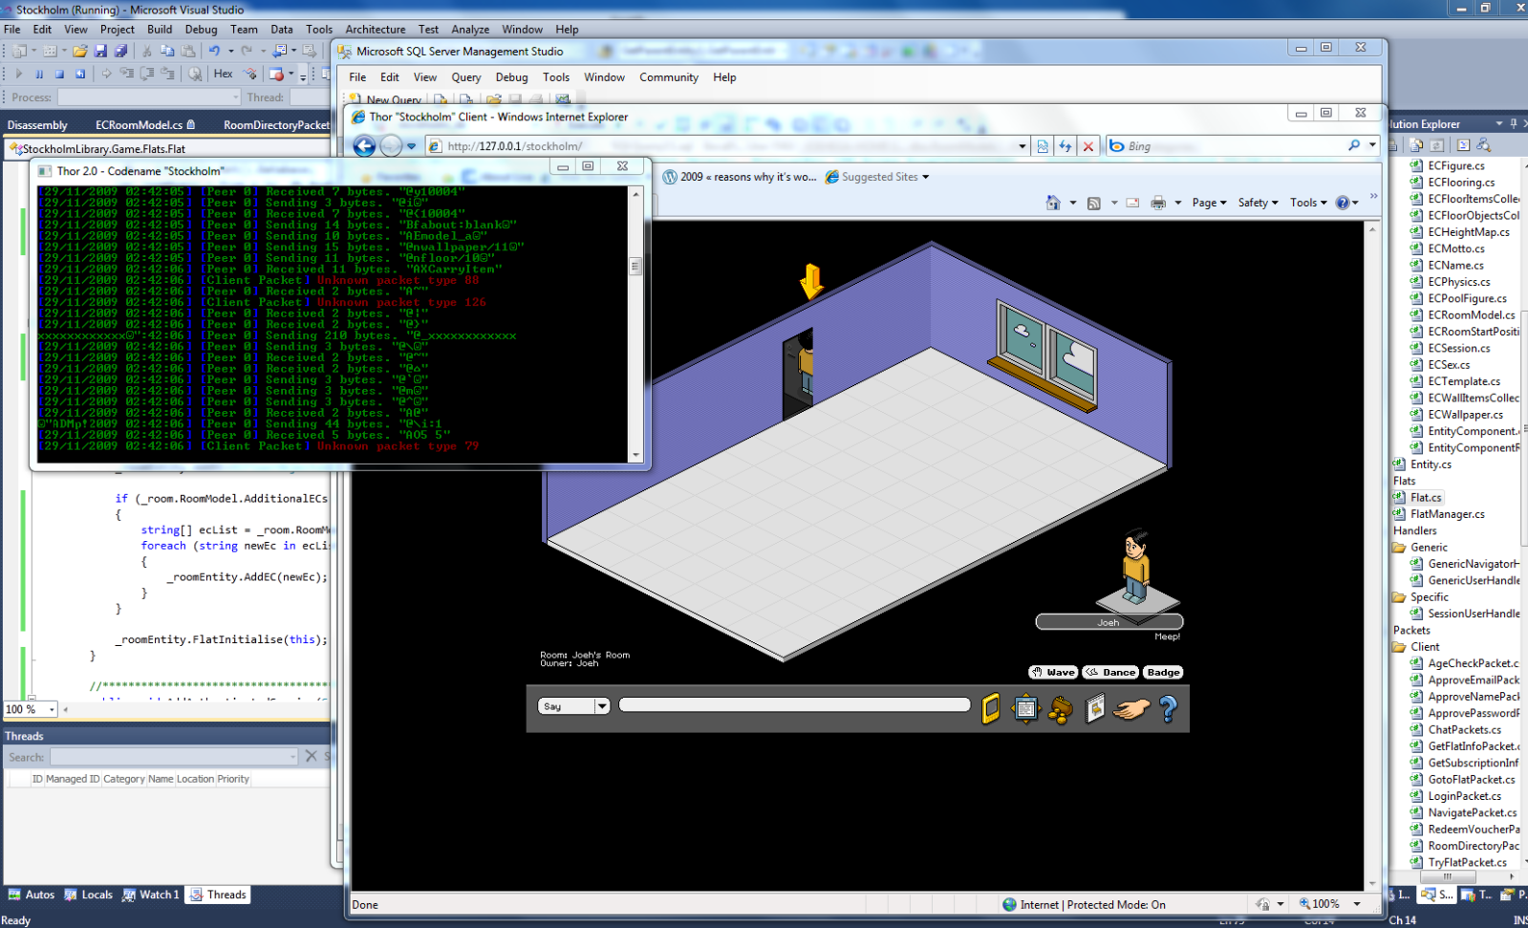This screenshot has height=928, width=1528.
Task: Open ECSession.cs in Solution Explorer
Action: point(1451,348)
